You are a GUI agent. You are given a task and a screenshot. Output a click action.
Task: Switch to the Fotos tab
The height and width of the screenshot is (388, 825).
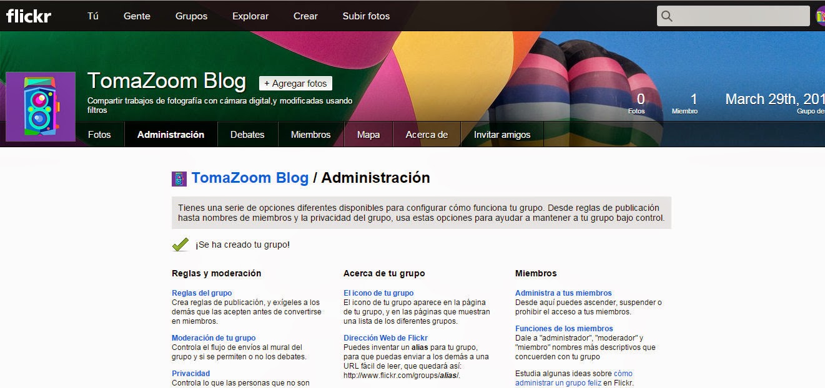click(x=99, y=134)
